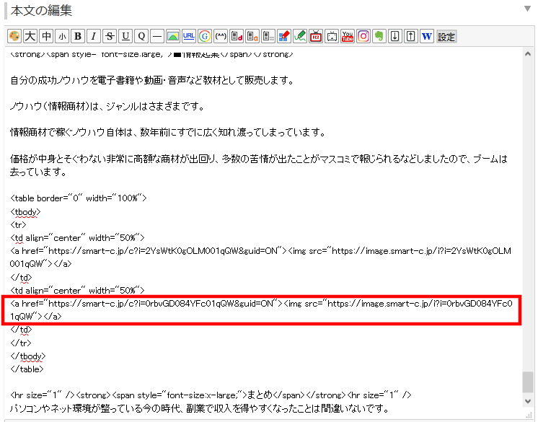The image size is (538, 422).
Task: Apply large font size (大)
Action: click(x=30, y=36)
